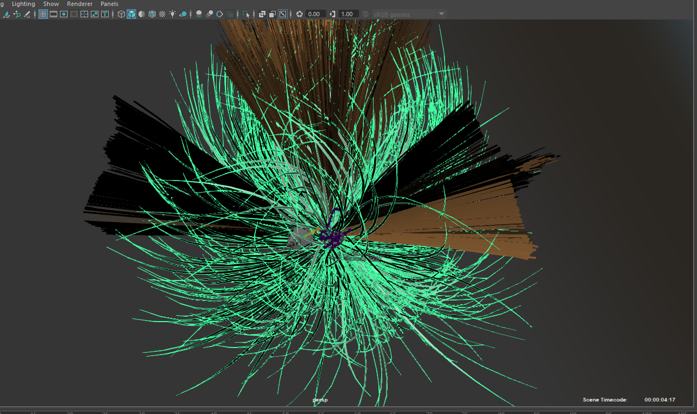This screenshot has width=697, height=414.
Task: Toggle the viewport grid display
Action: (43, 14)
